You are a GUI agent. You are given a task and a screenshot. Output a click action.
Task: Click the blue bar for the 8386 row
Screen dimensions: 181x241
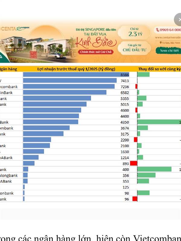[76, 75]
